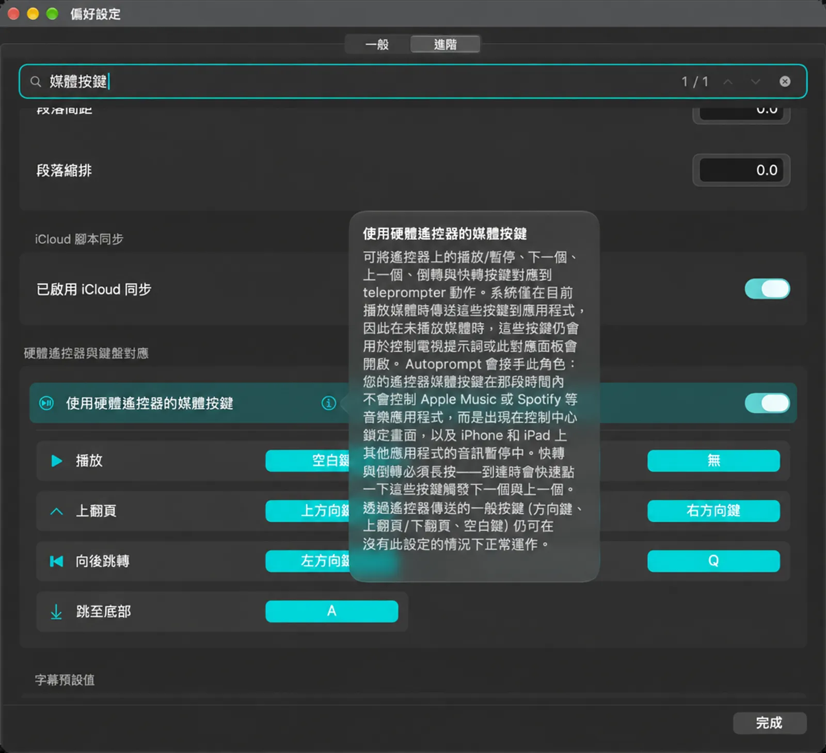Click the 向後跳轉 skip-back icon
The image size is (826, 753).
[x=56, y=561]
